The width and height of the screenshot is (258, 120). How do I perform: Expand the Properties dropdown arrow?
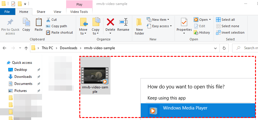coord(184,33)
